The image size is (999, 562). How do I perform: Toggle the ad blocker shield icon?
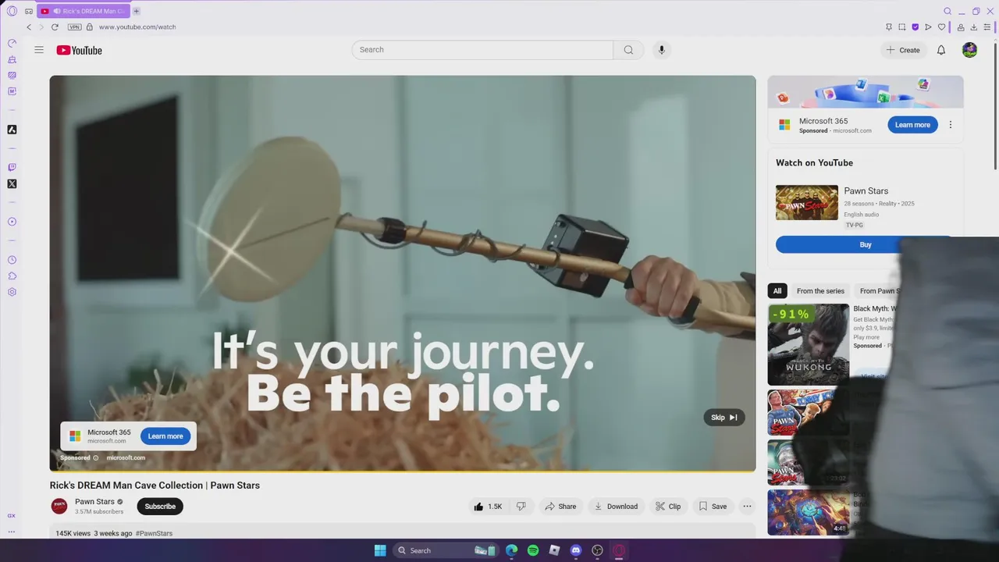coord(915,27)
